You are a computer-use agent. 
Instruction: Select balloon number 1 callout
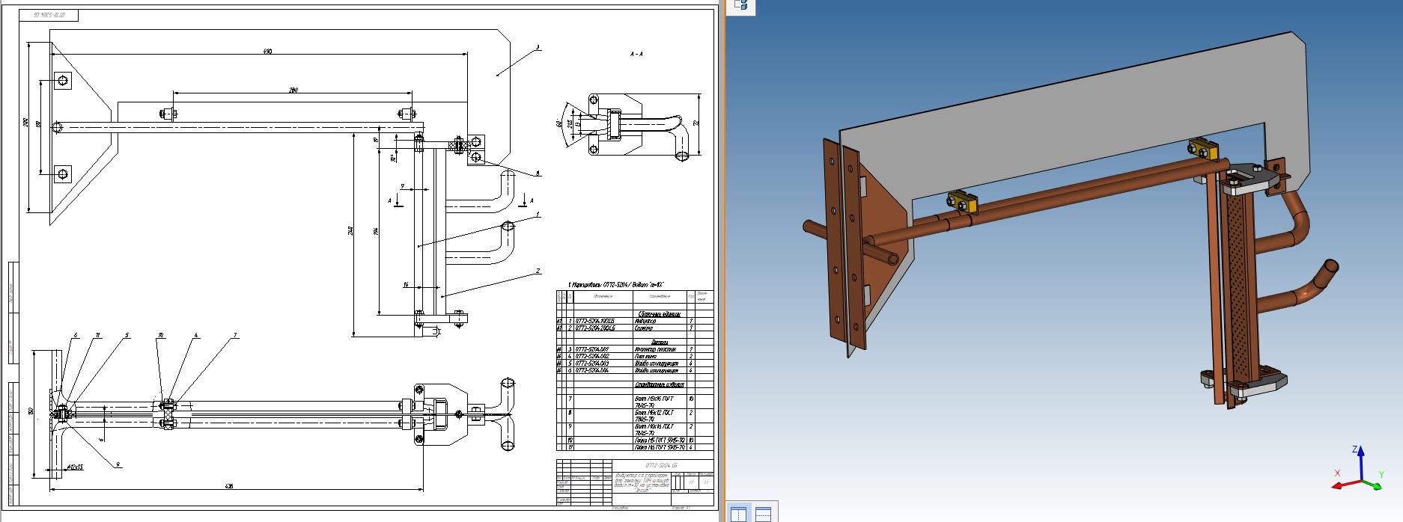click(538, 215)
